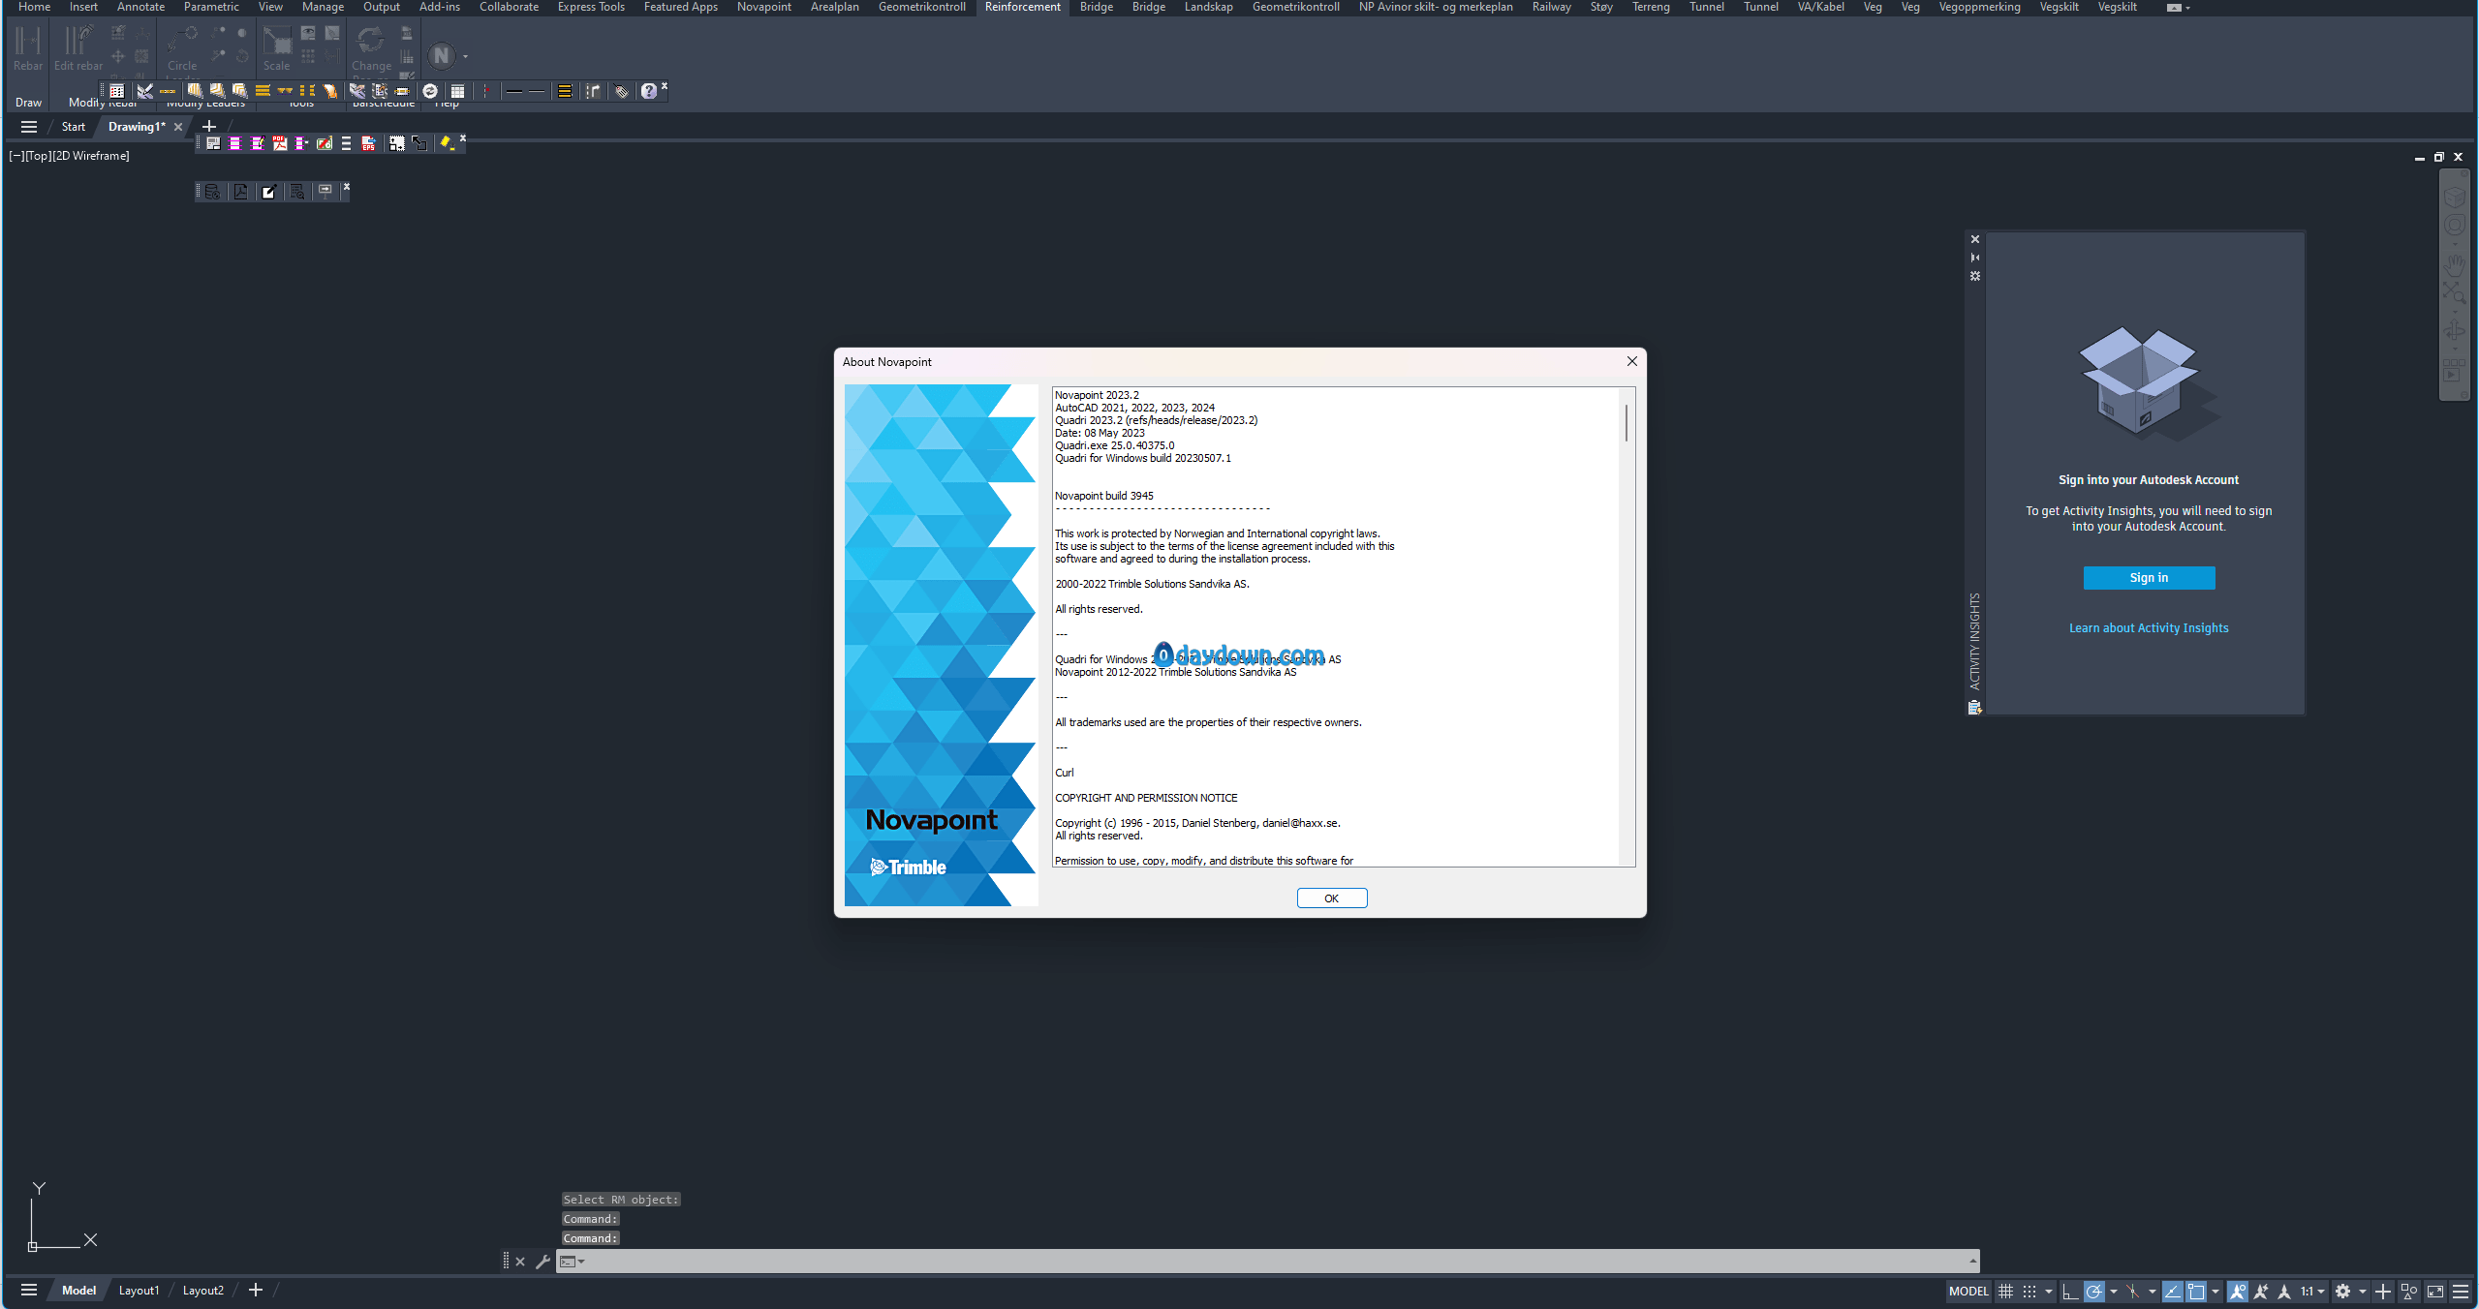The image size is (2479, 1309).
Task: Click the white table grid icon in rebar toolbar
Action: 458,91
